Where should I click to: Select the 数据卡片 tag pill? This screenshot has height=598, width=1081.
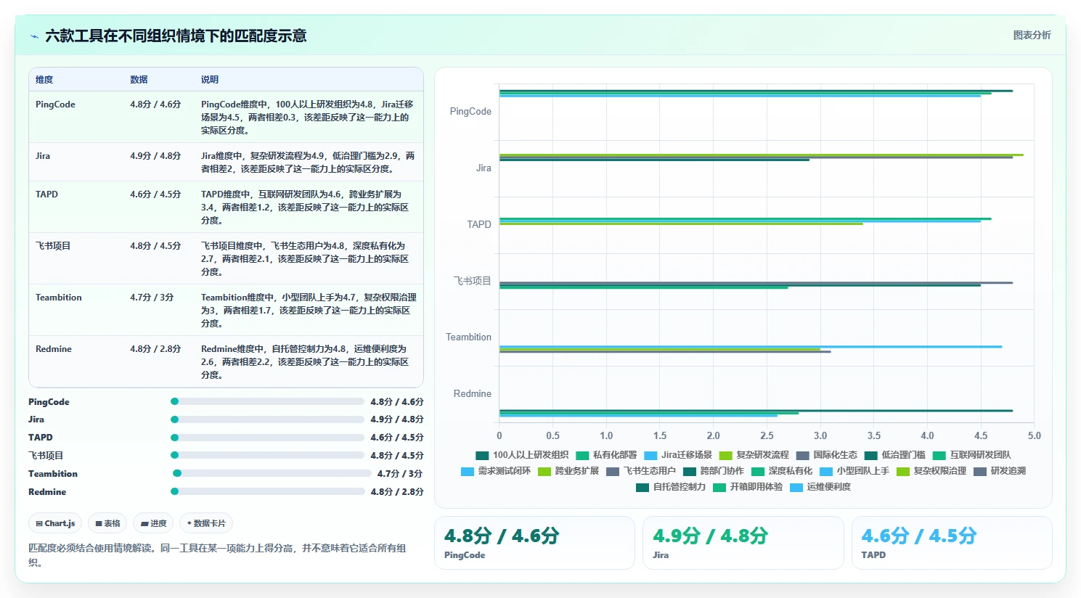[206, 523]
